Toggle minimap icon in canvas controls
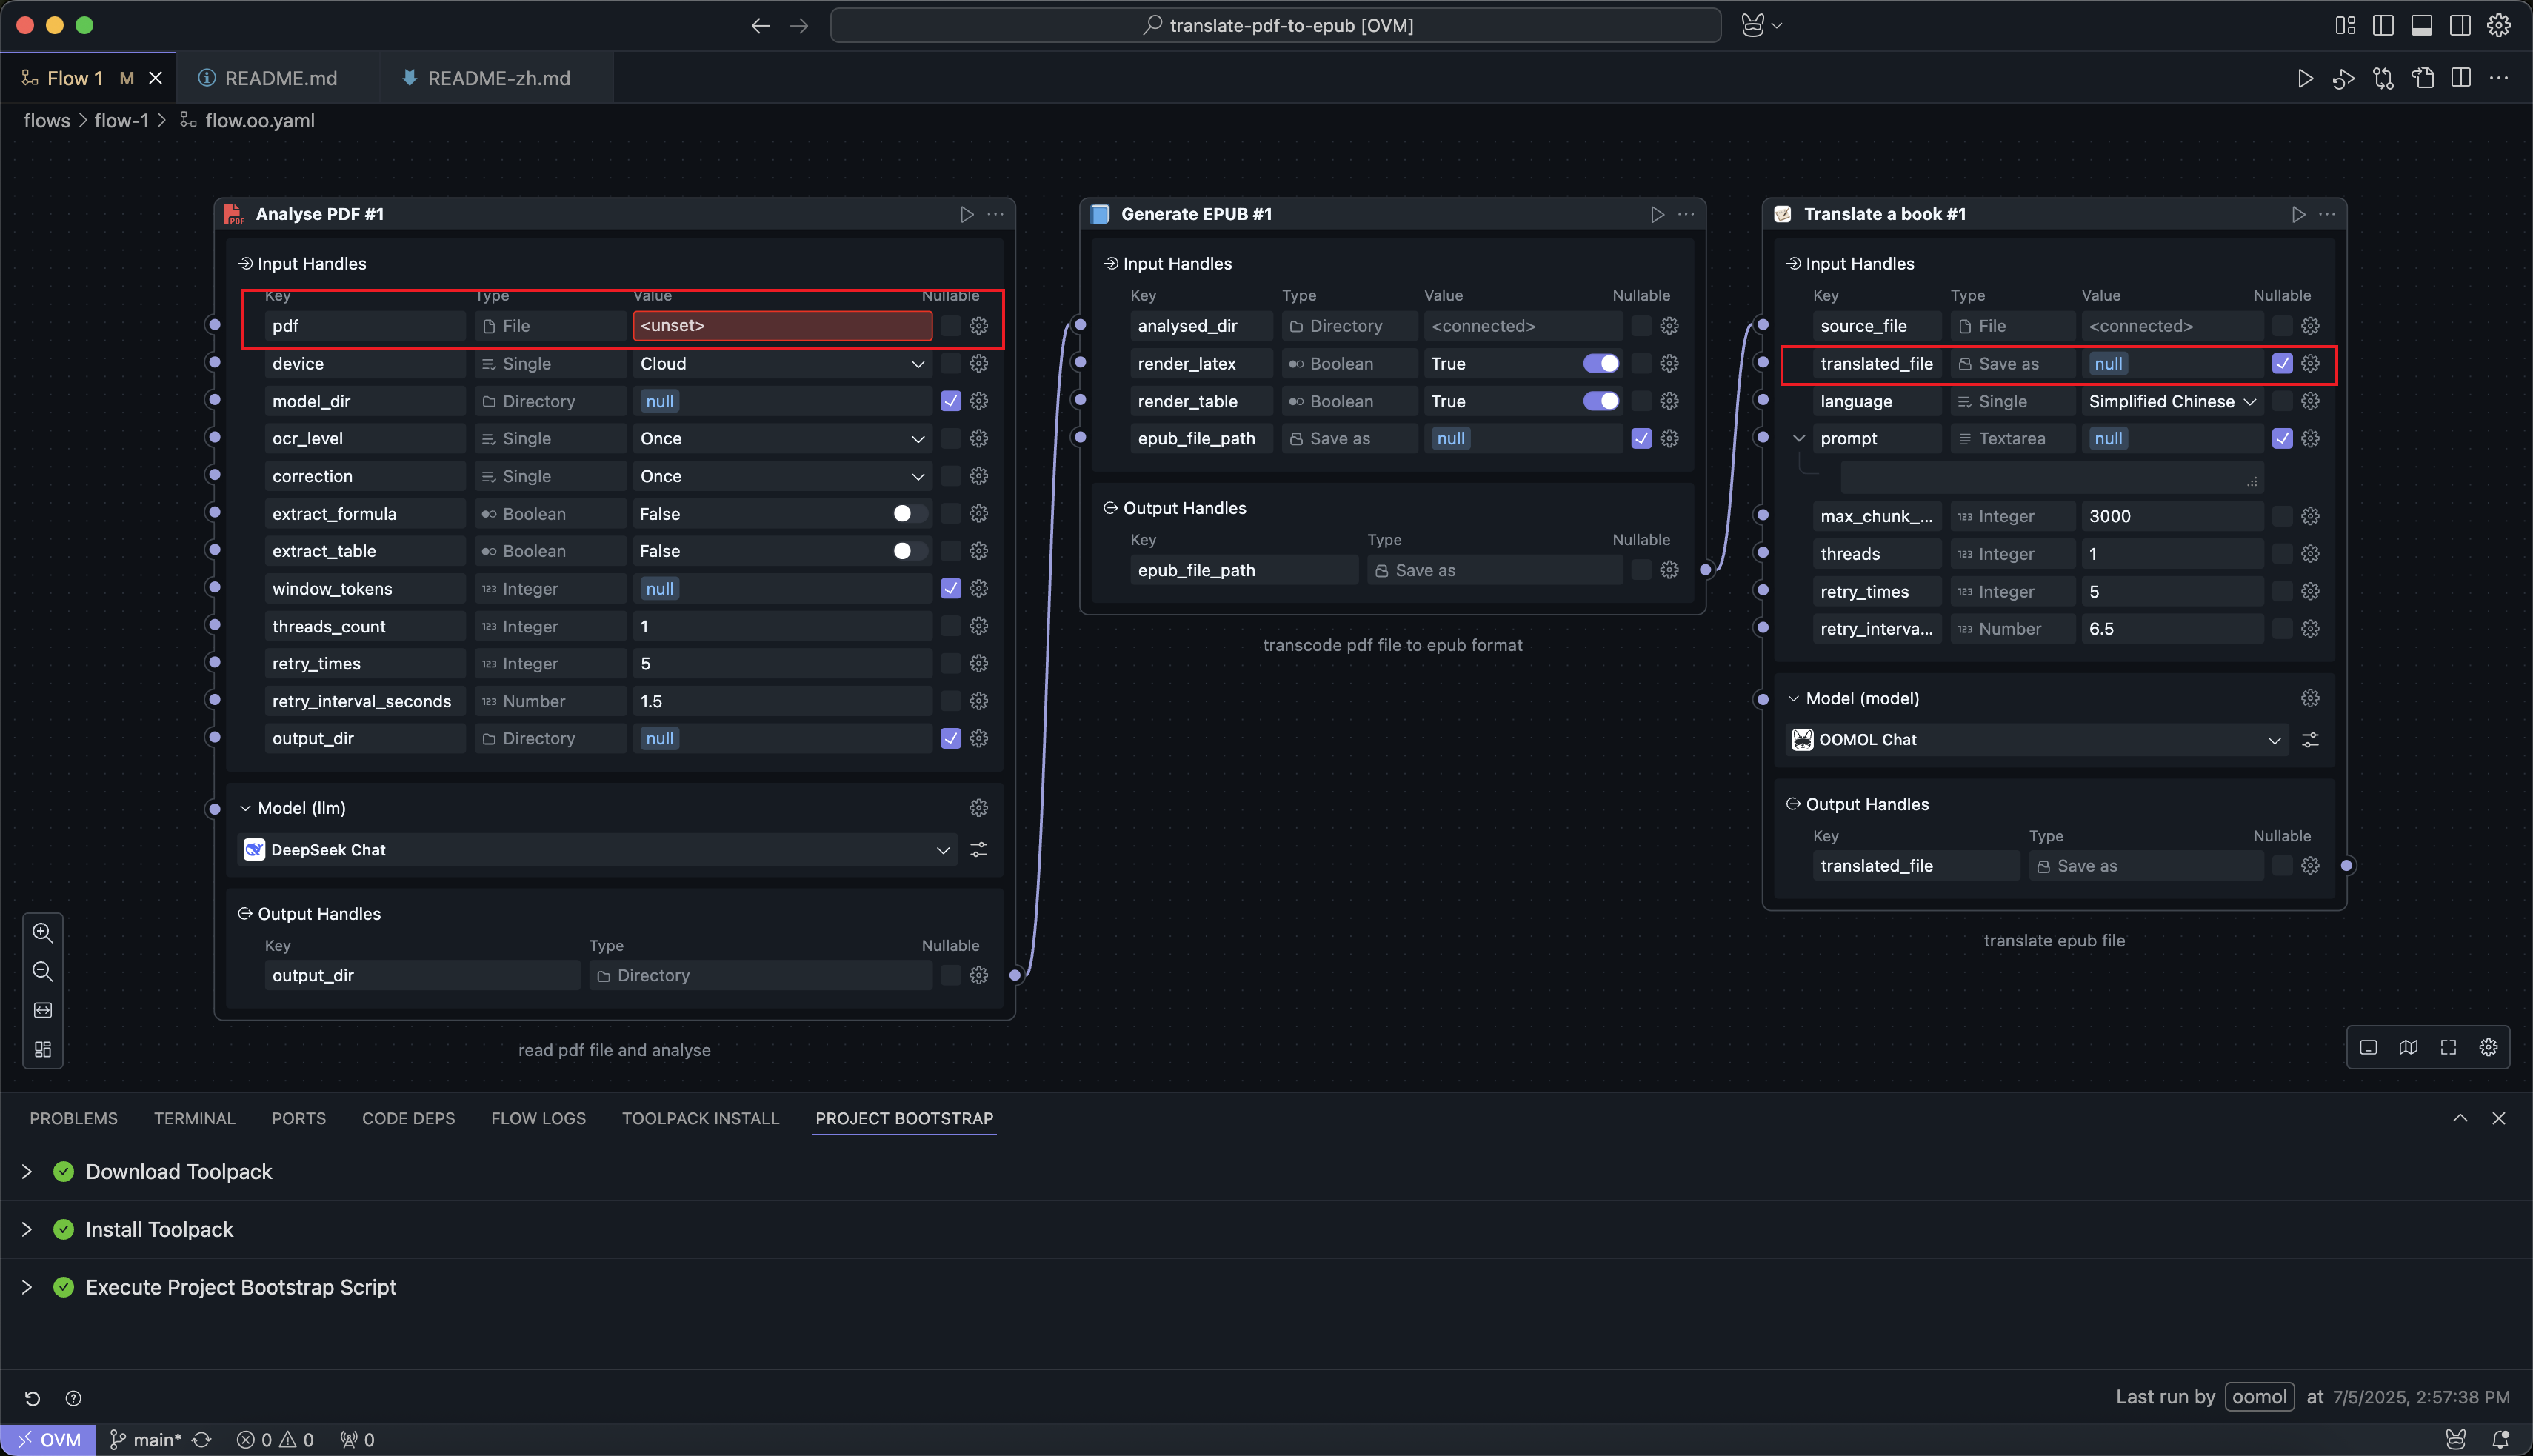This screenshot has width=2533, height=1456. tap(2408, 1047)
